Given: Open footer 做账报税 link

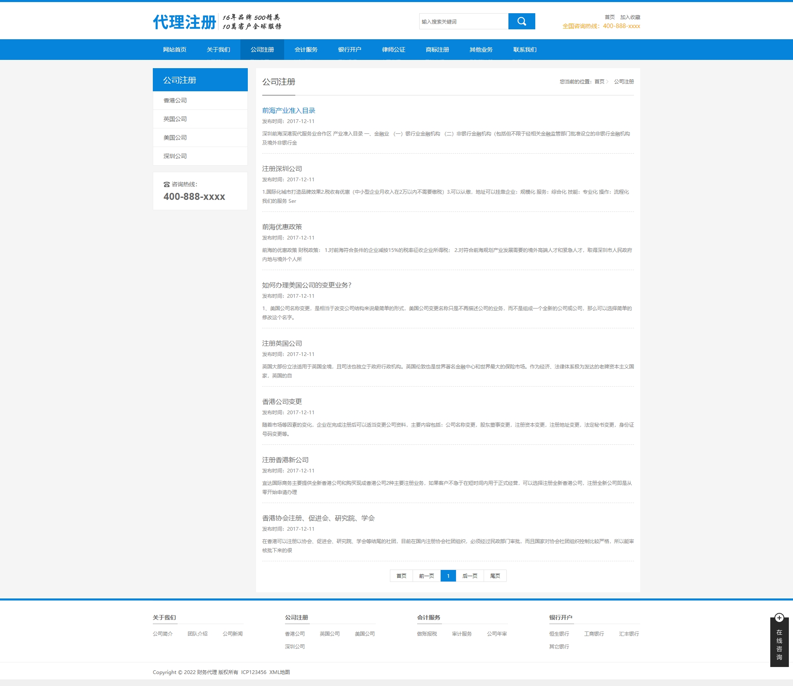Looking at the screenshot, I should (x=427, y=634).
